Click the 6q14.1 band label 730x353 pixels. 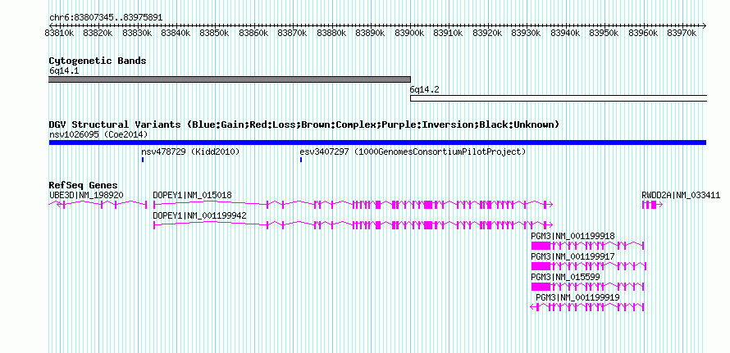(64, 71)
